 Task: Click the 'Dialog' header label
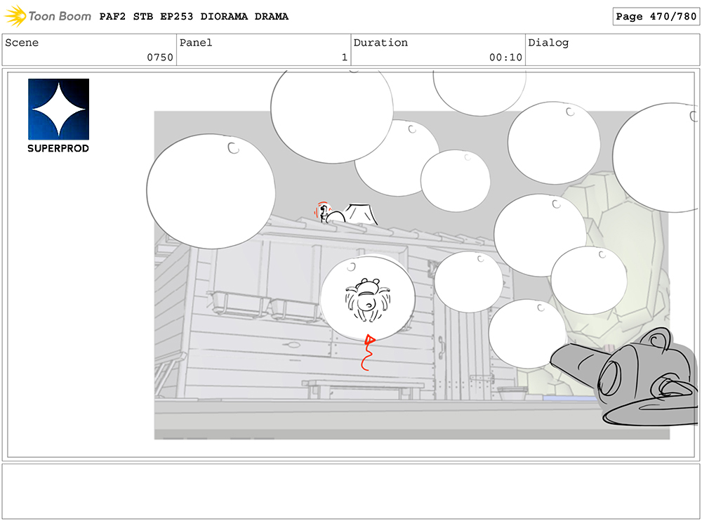[548, 43]
